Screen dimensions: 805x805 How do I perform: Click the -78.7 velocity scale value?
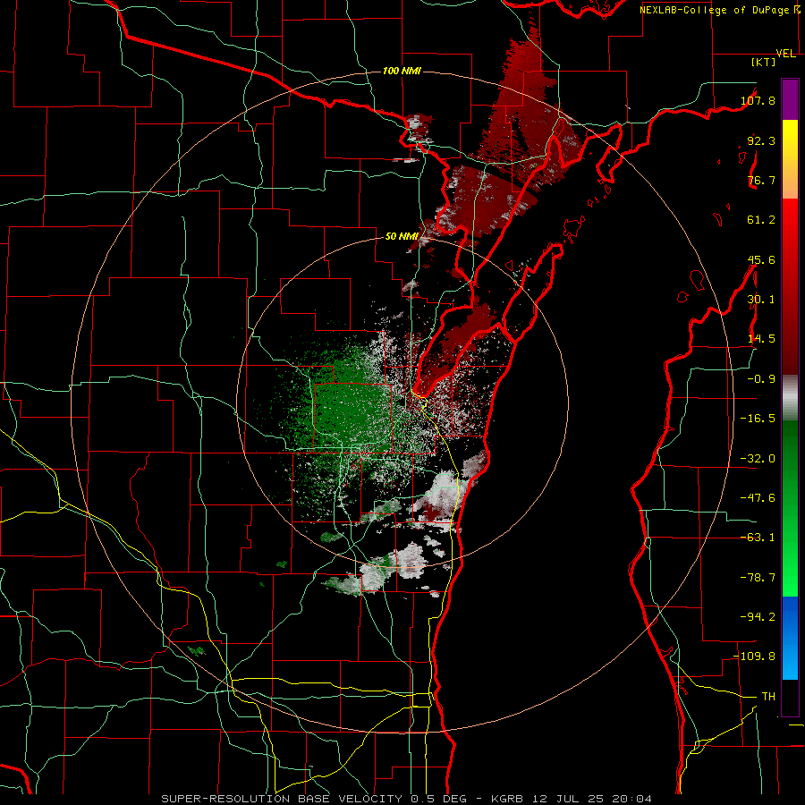coord(758,578)
